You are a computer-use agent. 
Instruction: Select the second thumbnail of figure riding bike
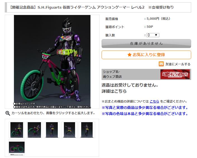click(34, 130)
